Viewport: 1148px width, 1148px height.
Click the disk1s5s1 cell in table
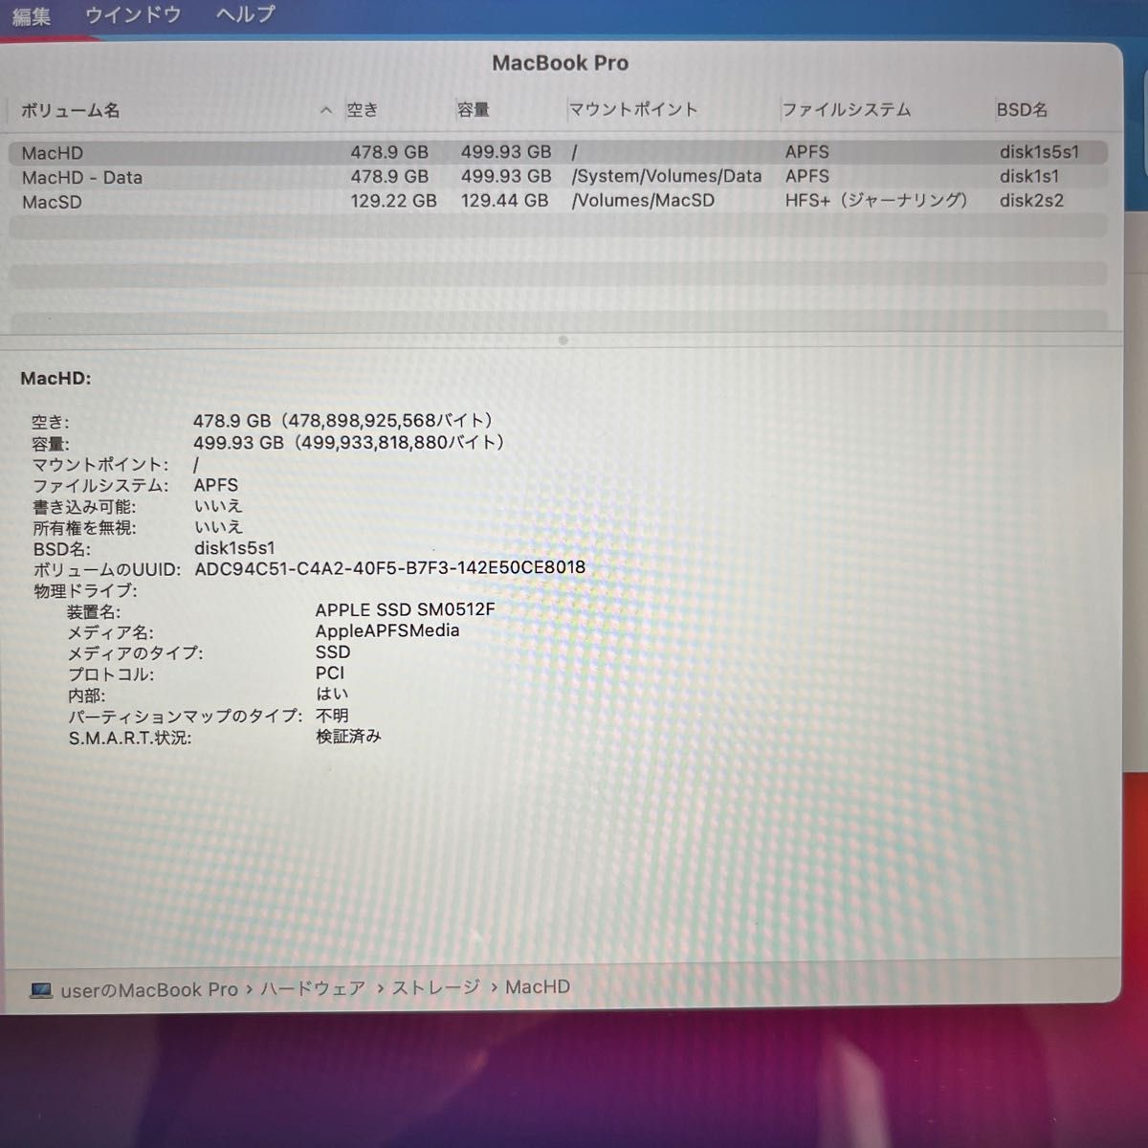[1040, 151]
